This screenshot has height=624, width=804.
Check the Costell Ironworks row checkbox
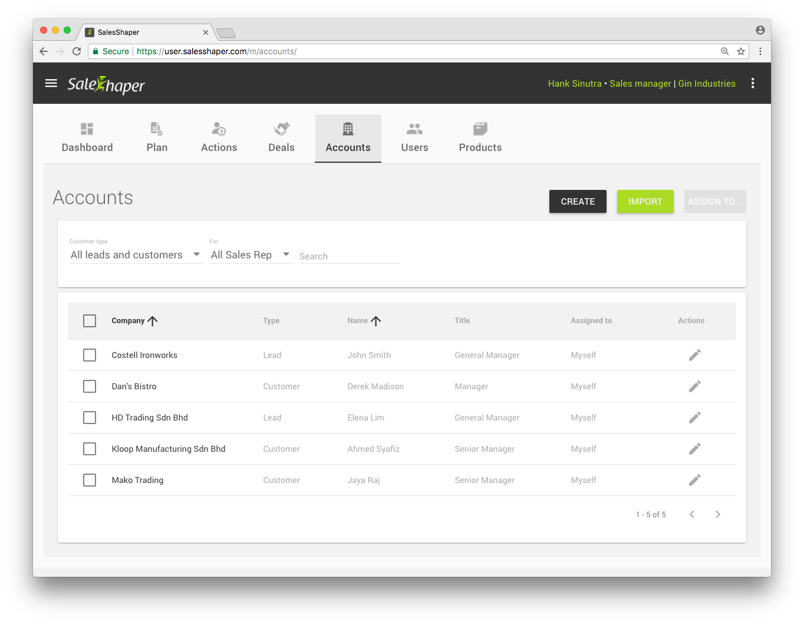point(90,355)
